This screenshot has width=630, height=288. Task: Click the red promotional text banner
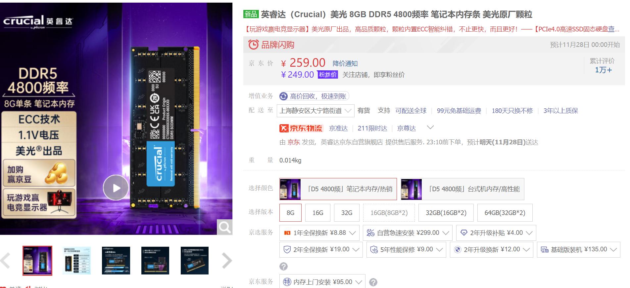[x=431, y=29]
